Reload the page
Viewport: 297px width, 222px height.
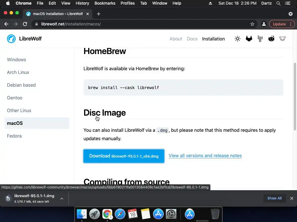[x=25, y=24]
